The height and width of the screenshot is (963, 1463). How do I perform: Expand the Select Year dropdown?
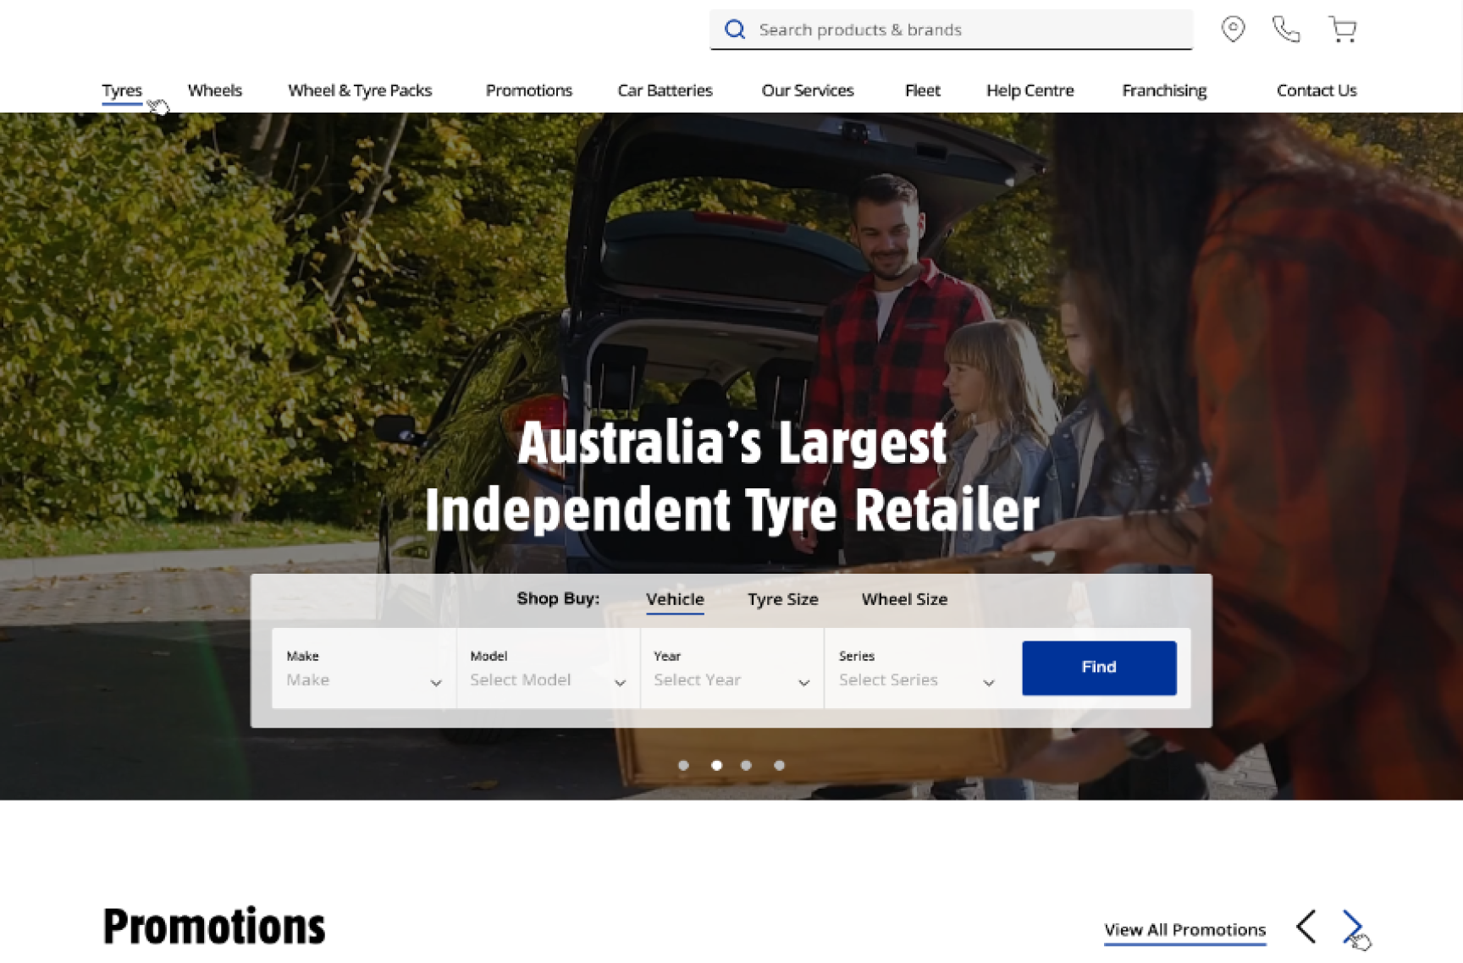732,669
